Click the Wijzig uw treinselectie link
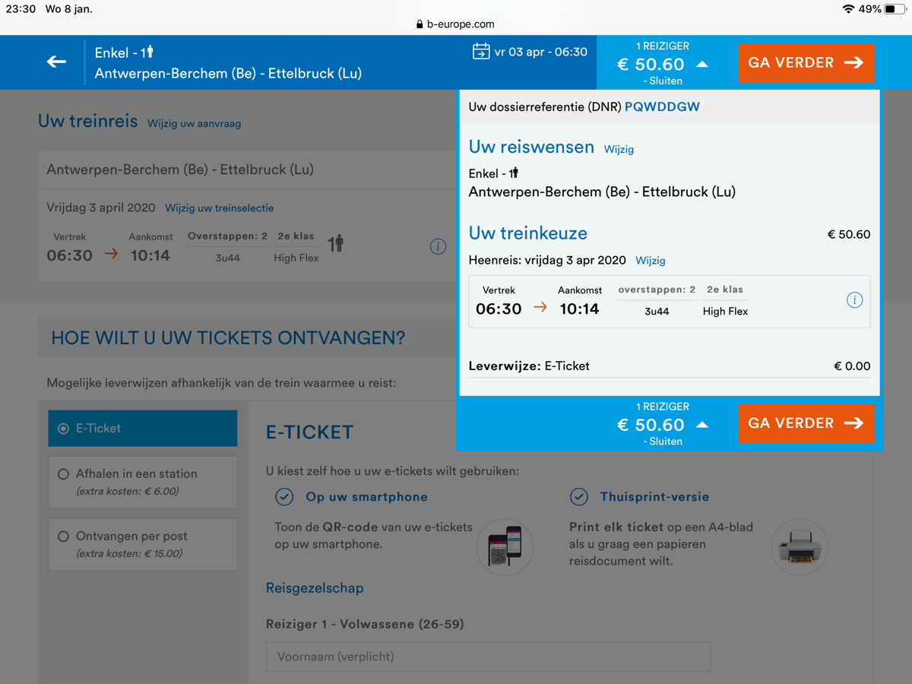The width and height of the screenshot is (912, 684). 219,208
